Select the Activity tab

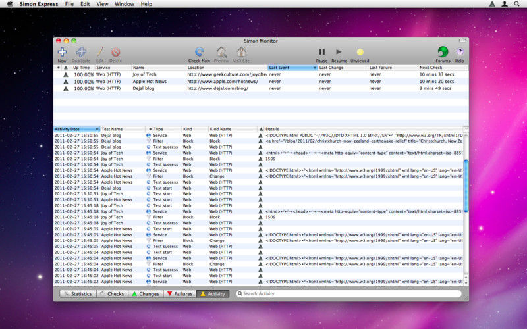[213, 293]
